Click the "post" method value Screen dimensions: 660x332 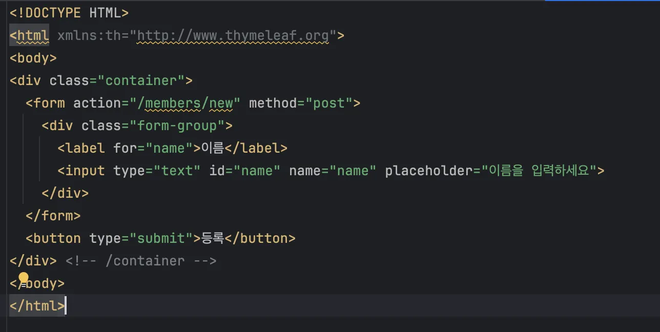pyautogui.click(x=329, y=103)
